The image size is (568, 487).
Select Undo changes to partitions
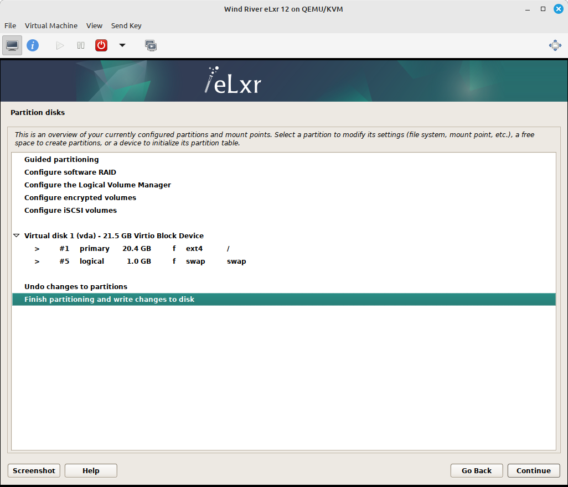pos(77,286)
